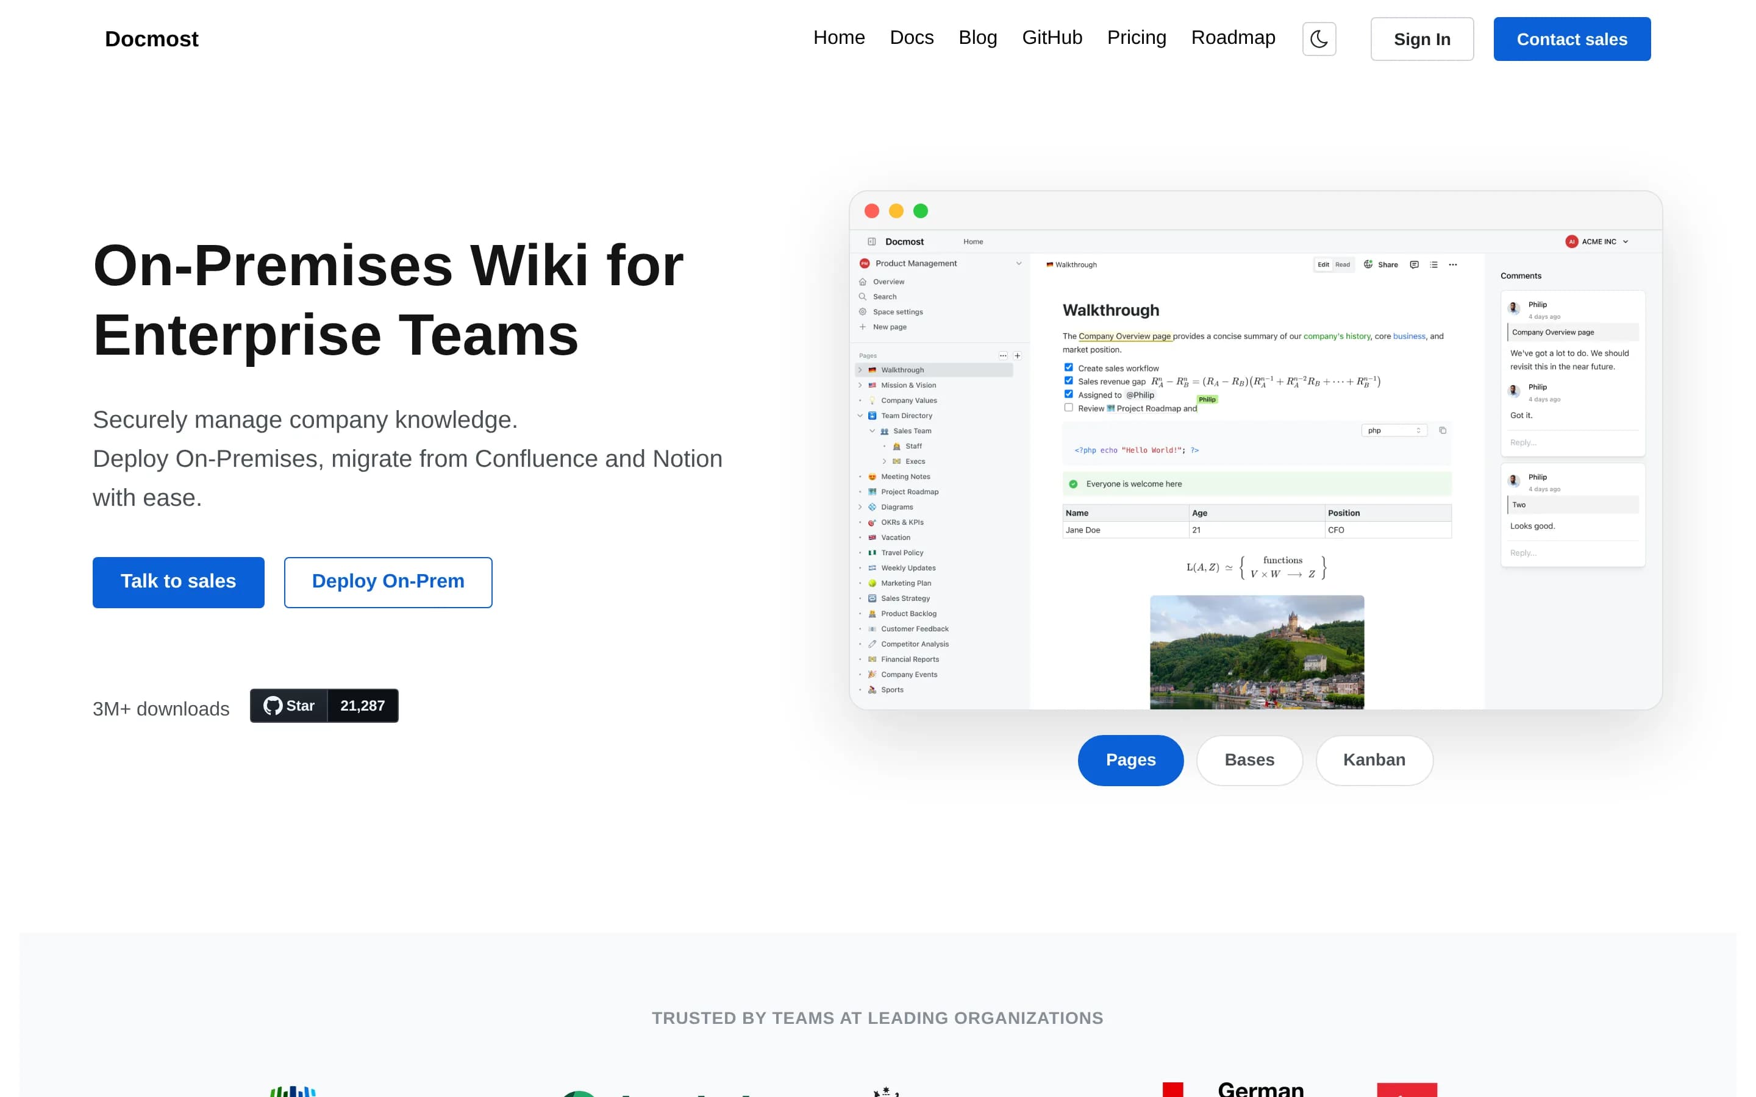
Task: Click the Docmost logo text in the header
Action: click(x=152, y=39)
